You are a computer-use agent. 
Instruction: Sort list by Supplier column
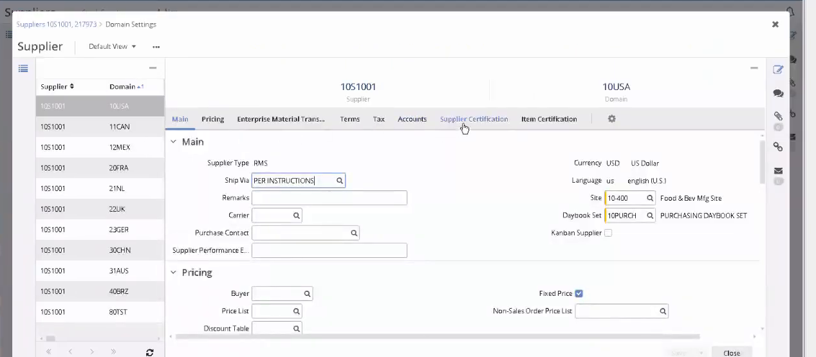coord(57,87)
